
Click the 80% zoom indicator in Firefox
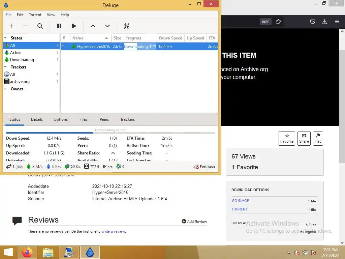pos(265,22)
